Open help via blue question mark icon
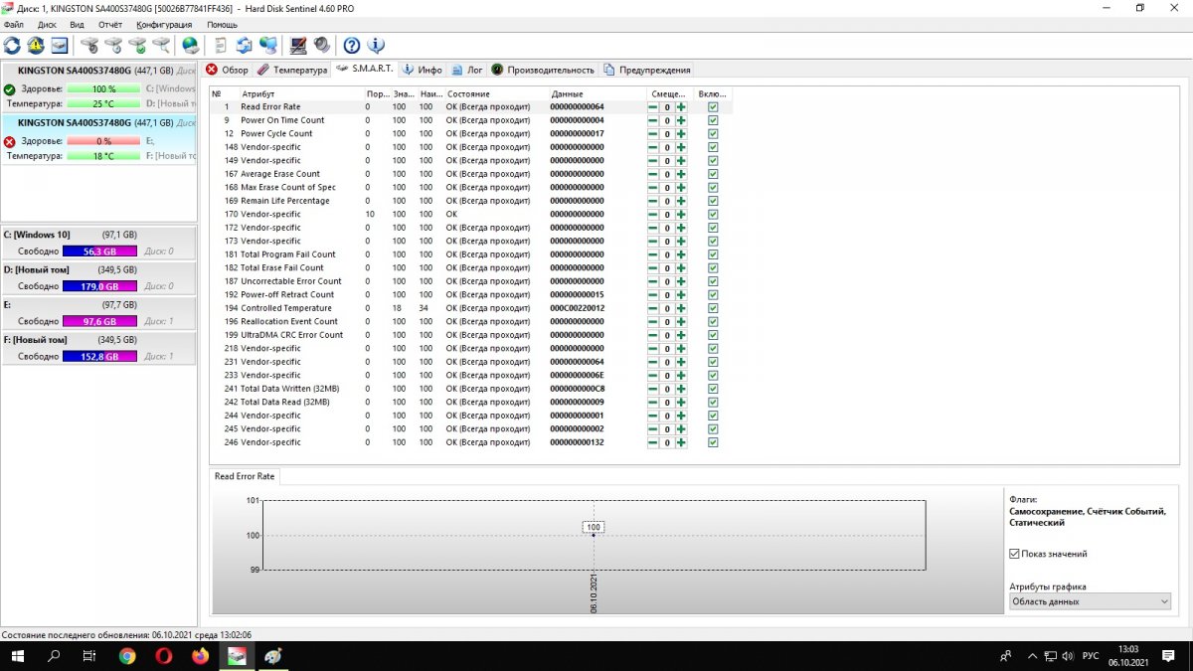The width and height of the screenshot is (1193, 671). pyautogui.click(x=352, y=45)
